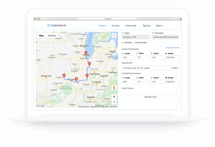The width and height of the screenshot is (215, 147).
Task: Click the Destination address field
Action: 165,37
